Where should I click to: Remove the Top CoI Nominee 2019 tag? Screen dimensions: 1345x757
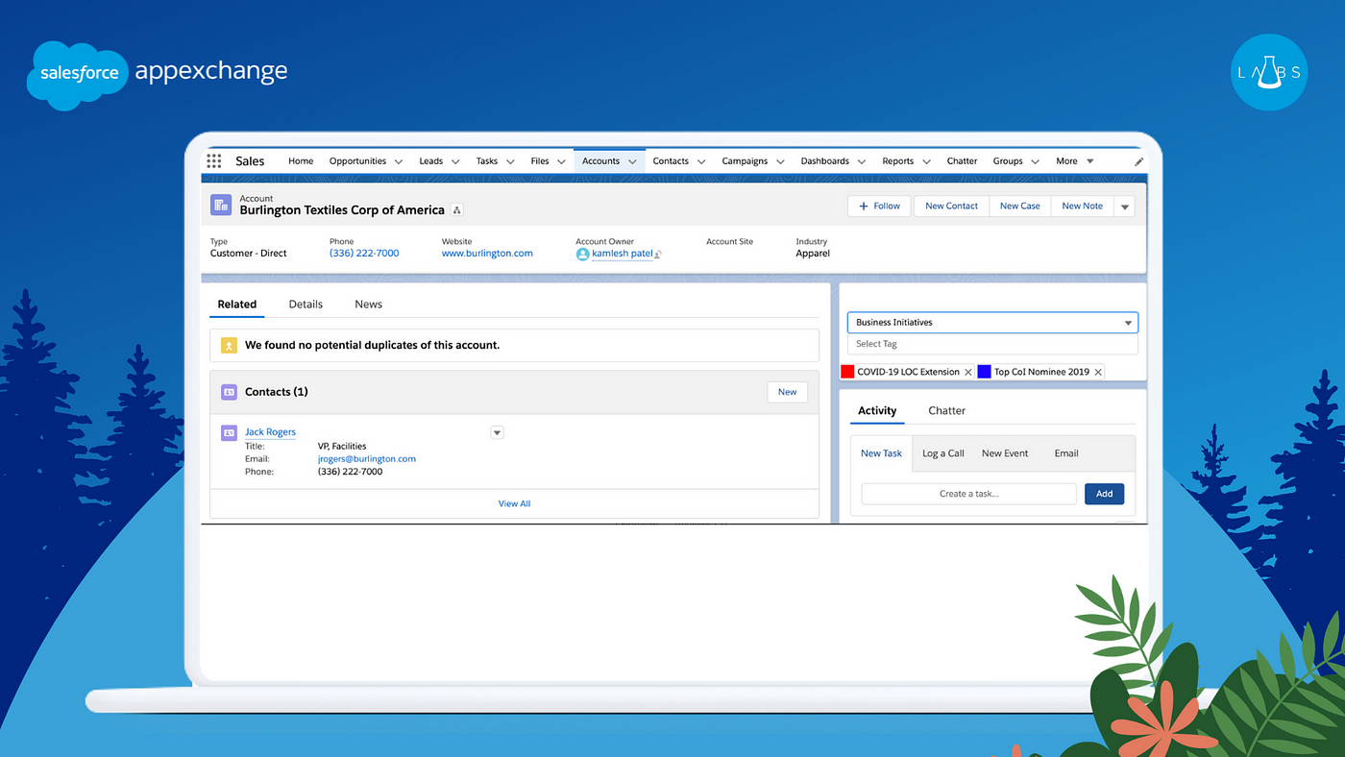click(1098, 372)
